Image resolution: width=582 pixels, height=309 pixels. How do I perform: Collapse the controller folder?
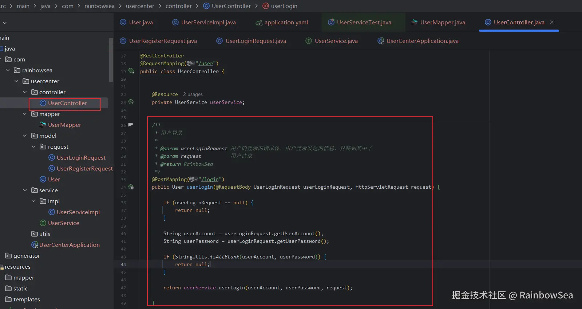[x=25, y=92]
